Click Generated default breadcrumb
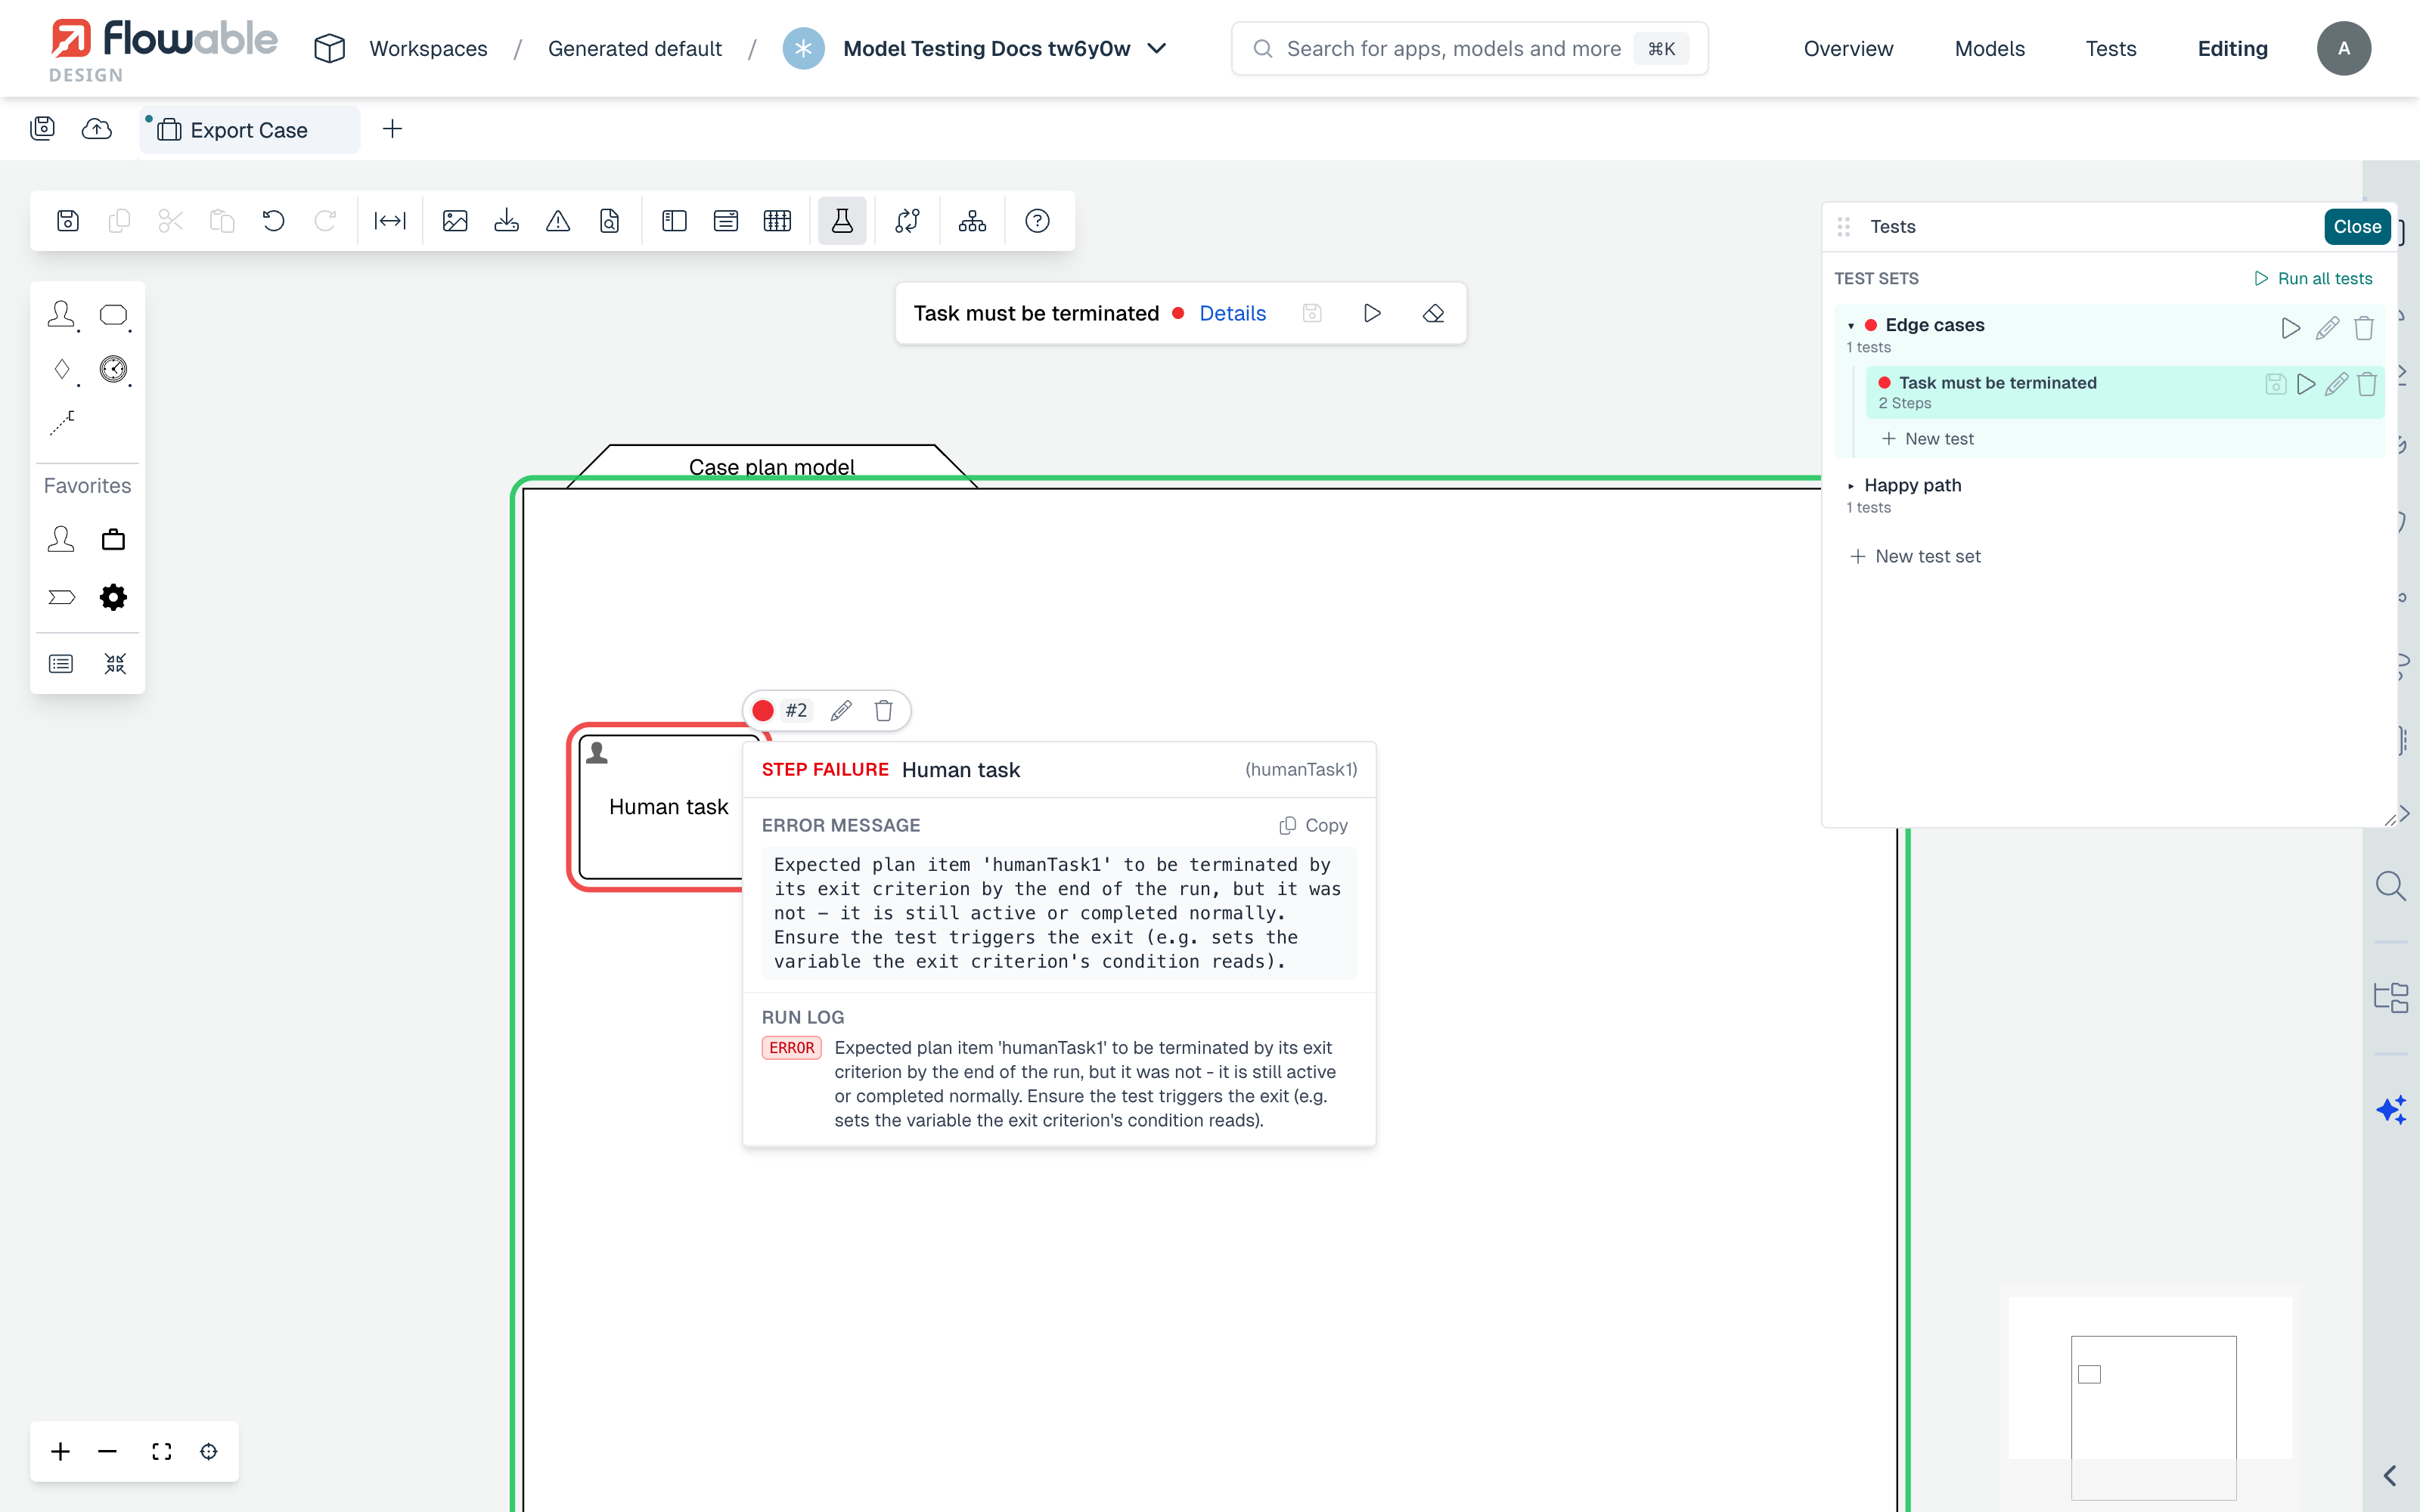Viewport: 2420px width, 1512px height. tap(634, 48)
